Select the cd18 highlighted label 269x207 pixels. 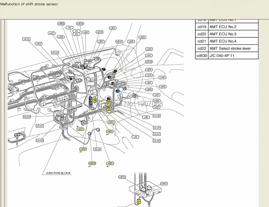[x=83, y=149]
